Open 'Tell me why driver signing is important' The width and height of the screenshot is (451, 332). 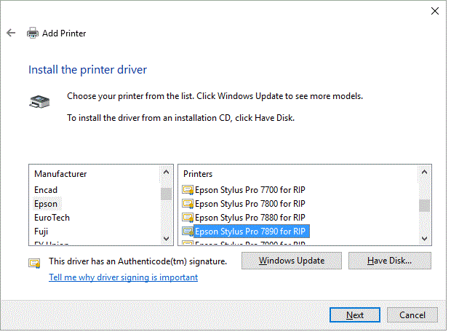(x=123, y=277)
